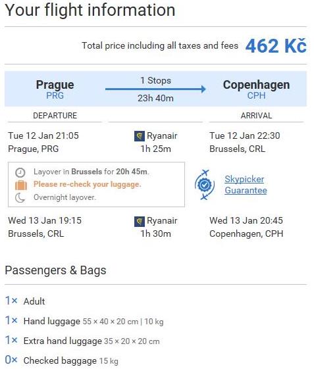Click the 0× Checked baggage 15 kg entry
Viewport: 314px width, 369px height.
point(62,360)
